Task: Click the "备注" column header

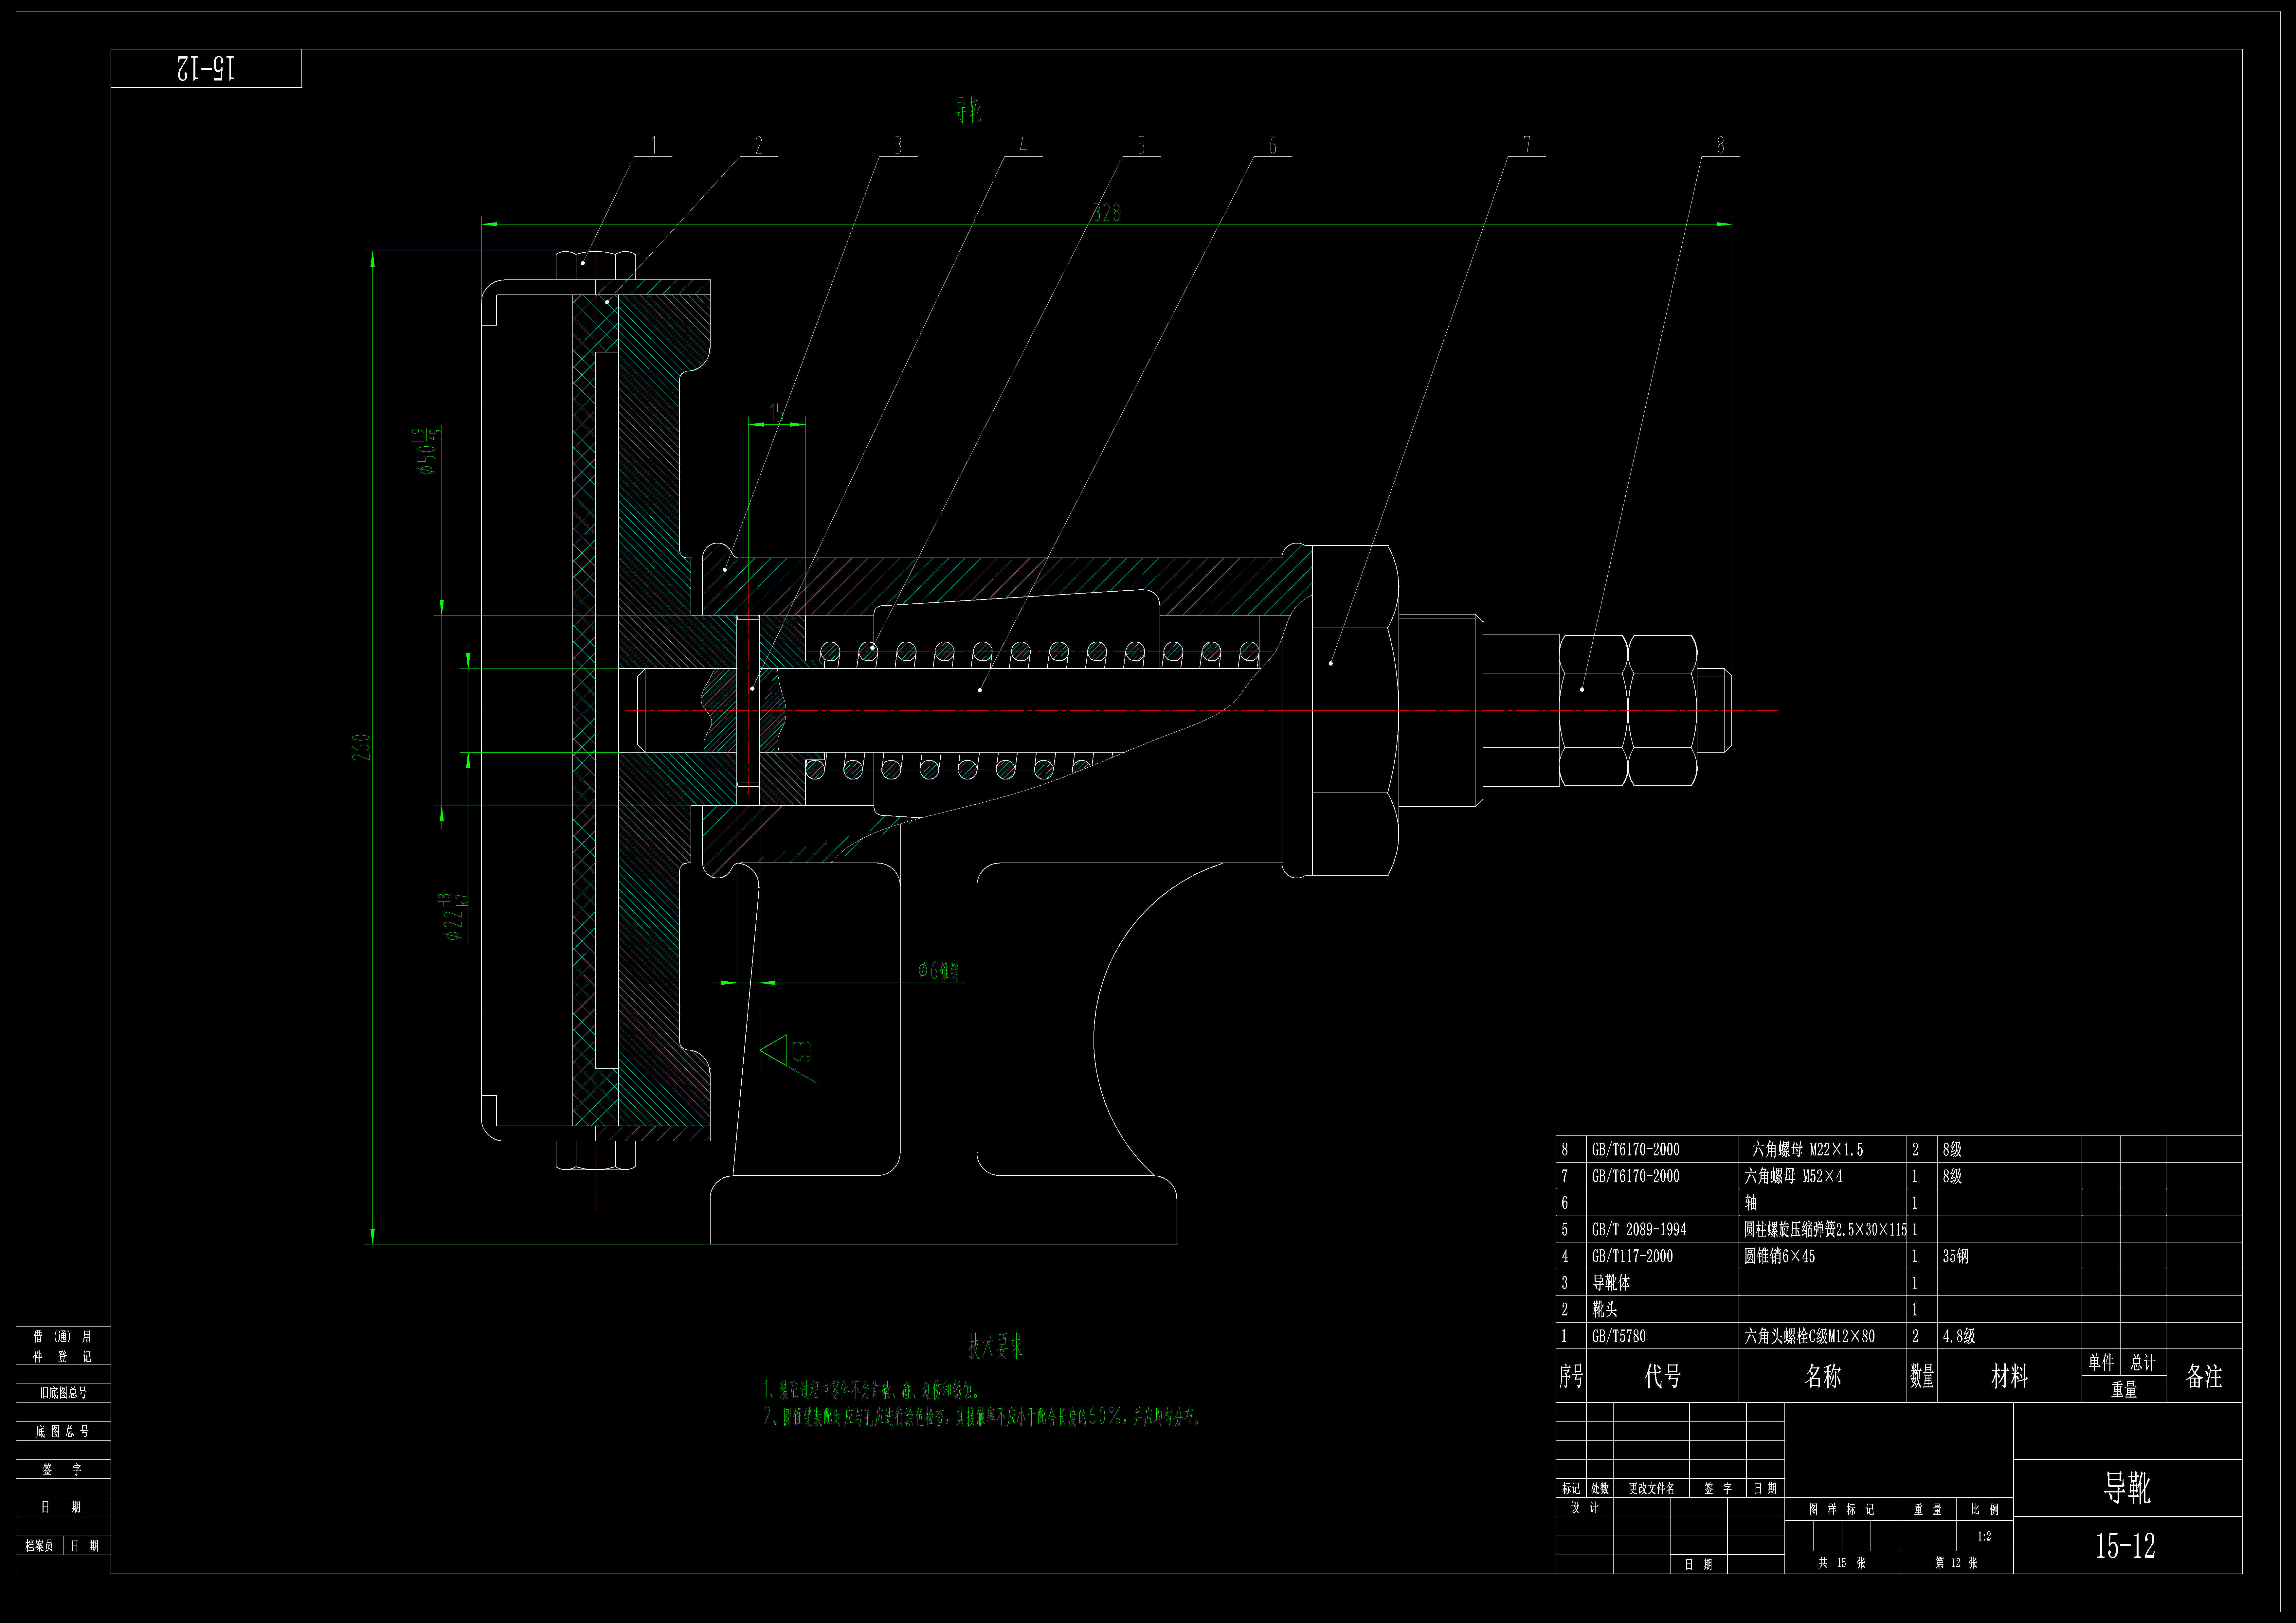Action: [2204, 1376]
